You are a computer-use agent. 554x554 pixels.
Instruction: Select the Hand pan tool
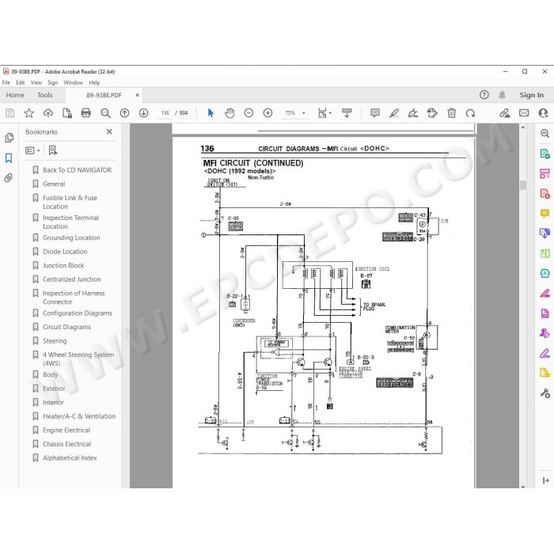coord(230,113)
